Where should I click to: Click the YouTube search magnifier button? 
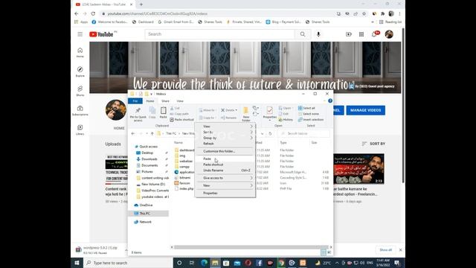(303, 34)
